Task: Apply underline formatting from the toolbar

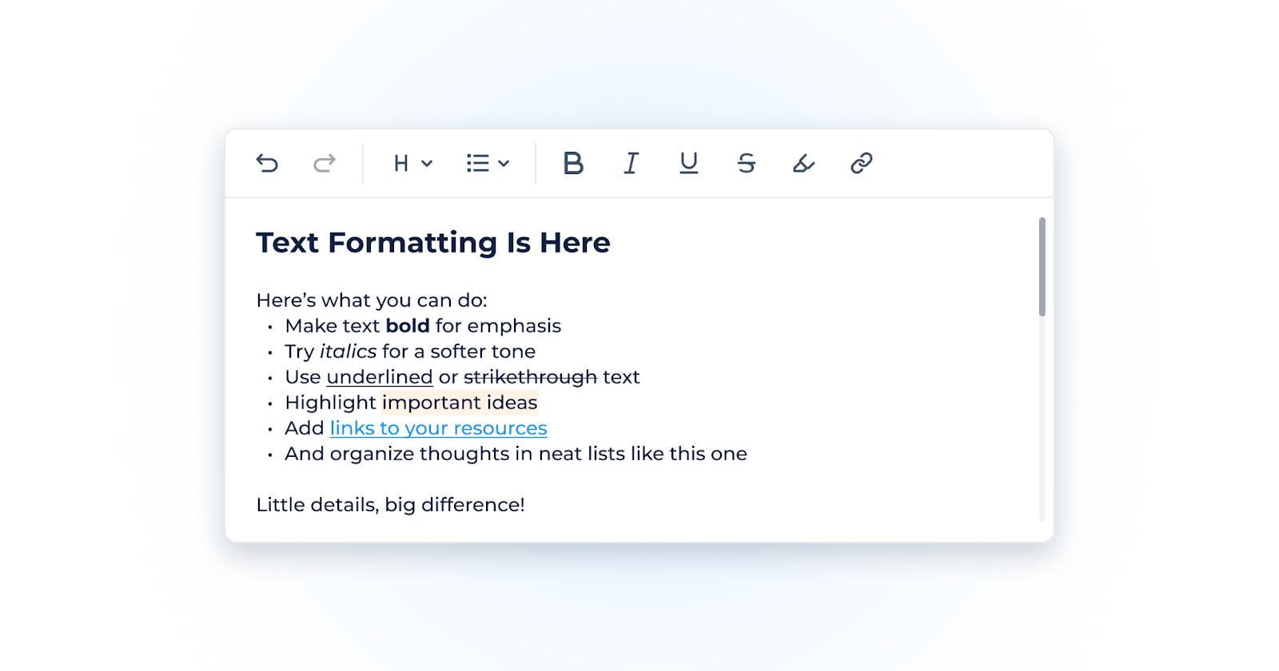Action: [x=688, y=164]
